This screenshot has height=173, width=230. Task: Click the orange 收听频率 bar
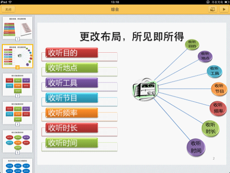click(x=71, y=113)
